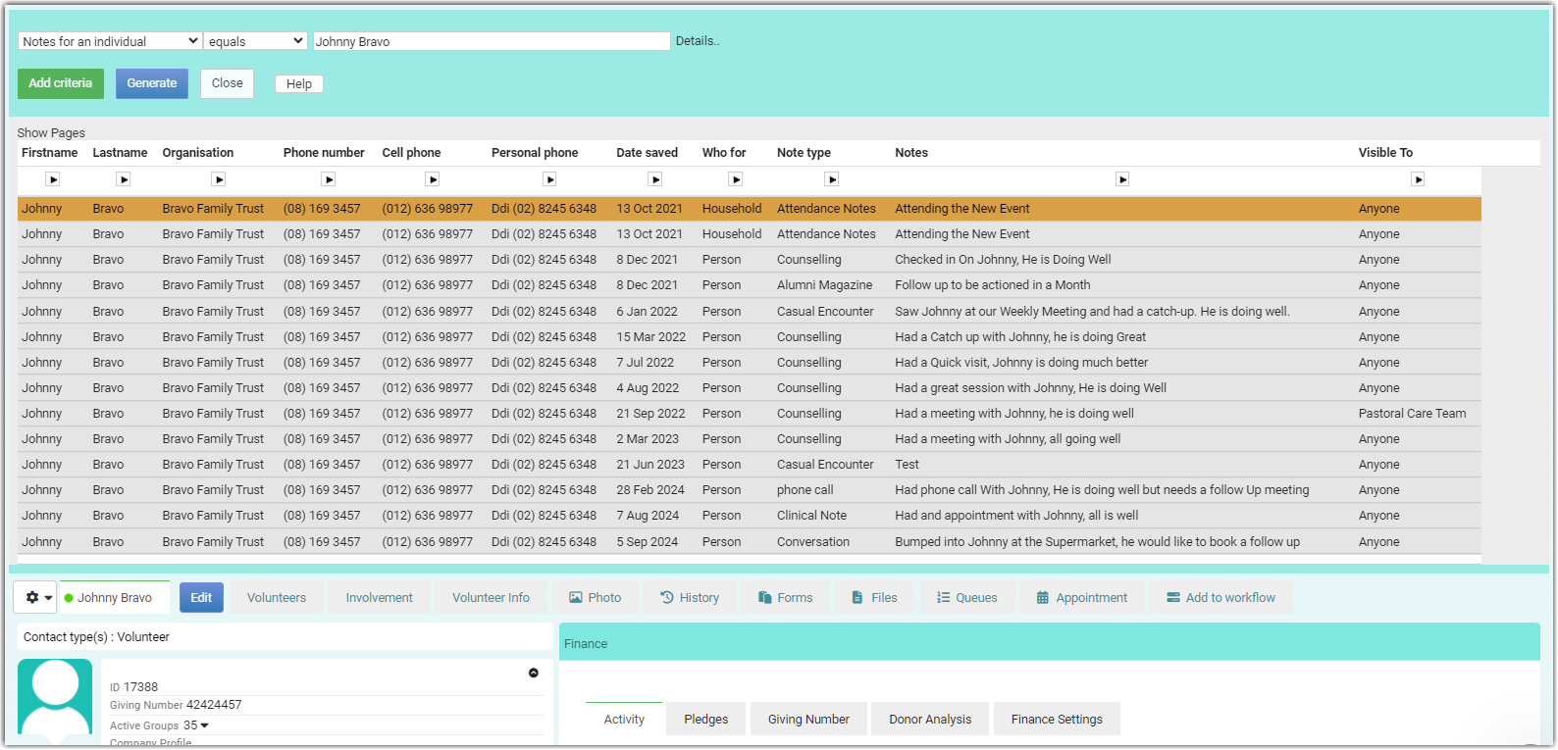Click the Appointment calendar icon

[x=1043, y=597]
